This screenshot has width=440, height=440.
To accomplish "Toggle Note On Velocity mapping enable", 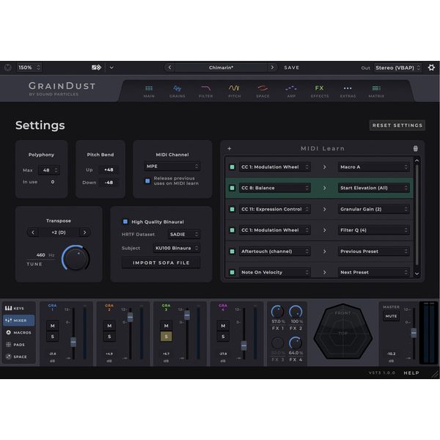I will [x=232, y=272].
